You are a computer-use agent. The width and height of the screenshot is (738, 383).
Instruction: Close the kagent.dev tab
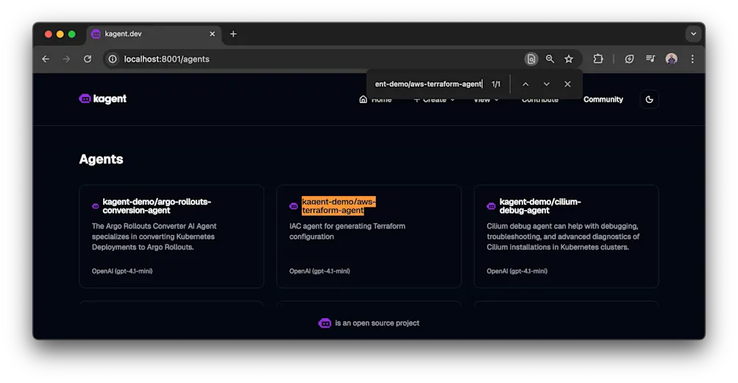(212, 34)
